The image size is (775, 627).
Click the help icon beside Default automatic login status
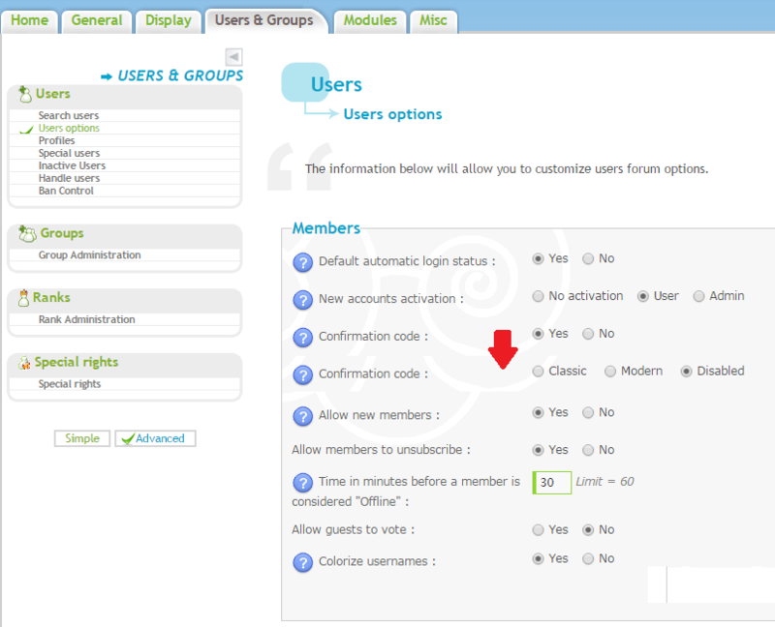(302, 262)
